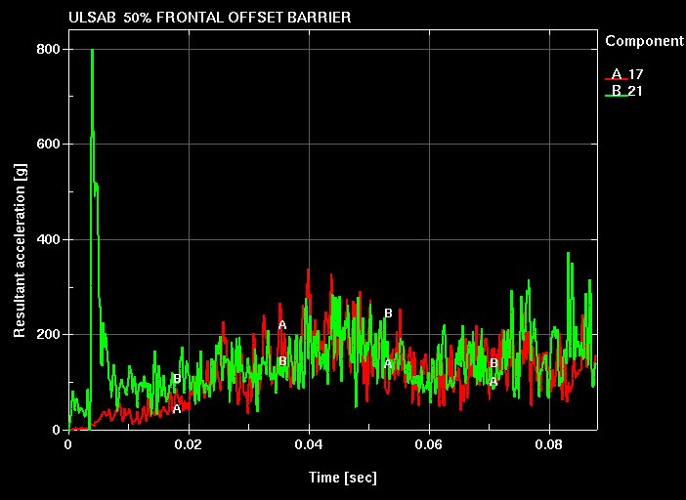Click the 400 tick label on y-axis

pyautogui.click(x=48, y=239)
